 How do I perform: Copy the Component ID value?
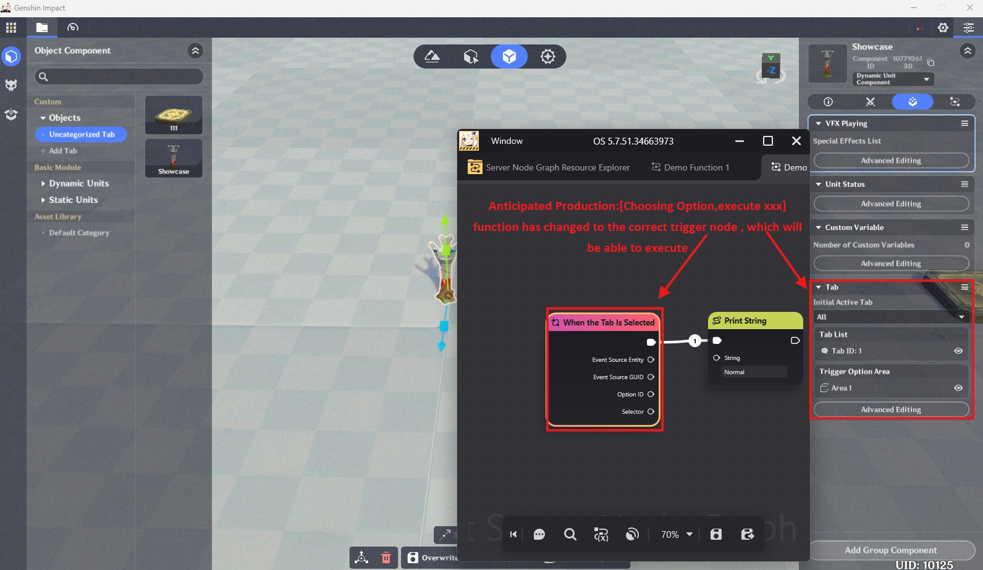[930, 62]
